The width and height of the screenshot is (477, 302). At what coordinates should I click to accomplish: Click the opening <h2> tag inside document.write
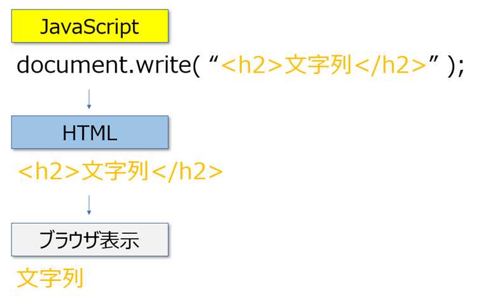point(252,66)
